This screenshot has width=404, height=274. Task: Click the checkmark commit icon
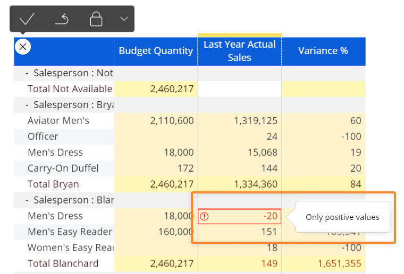[x=27, y=19]
